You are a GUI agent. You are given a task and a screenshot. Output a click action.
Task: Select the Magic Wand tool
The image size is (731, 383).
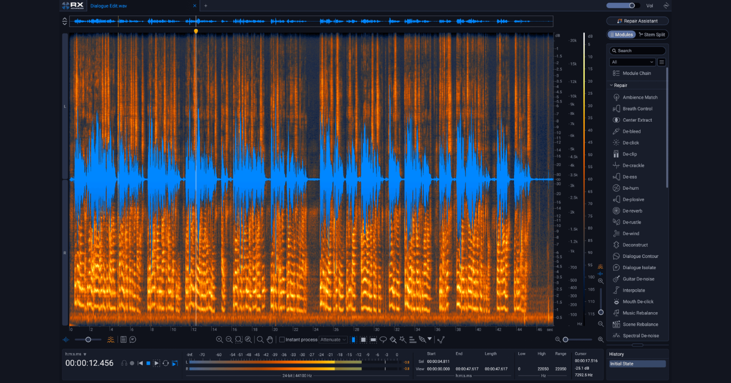(403, 340)
